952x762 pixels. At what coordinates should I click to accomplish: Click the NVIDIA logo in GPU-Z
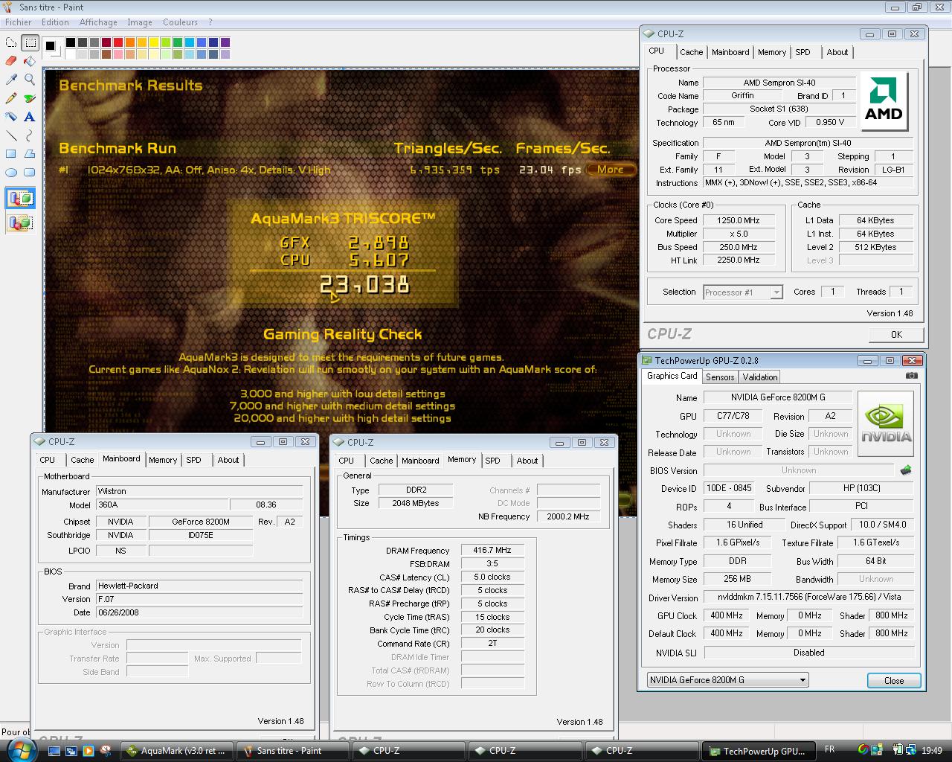[x=886, y=424]
